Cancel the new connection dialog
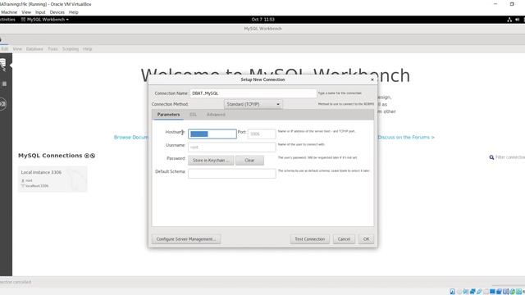The image size is (525, 295). (344, 239)
